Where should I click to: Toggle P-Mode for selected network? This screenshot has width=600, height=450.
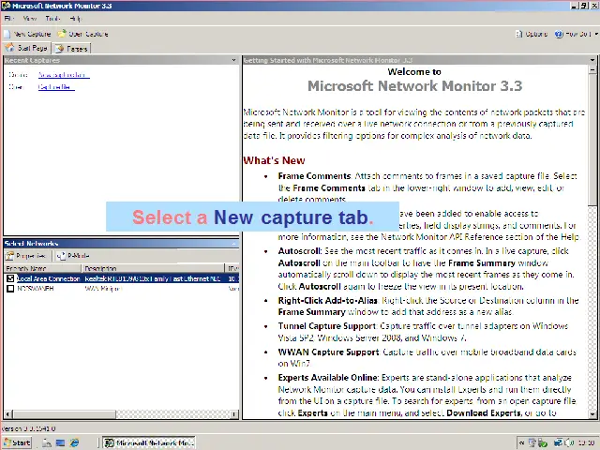tap(73, 256)
